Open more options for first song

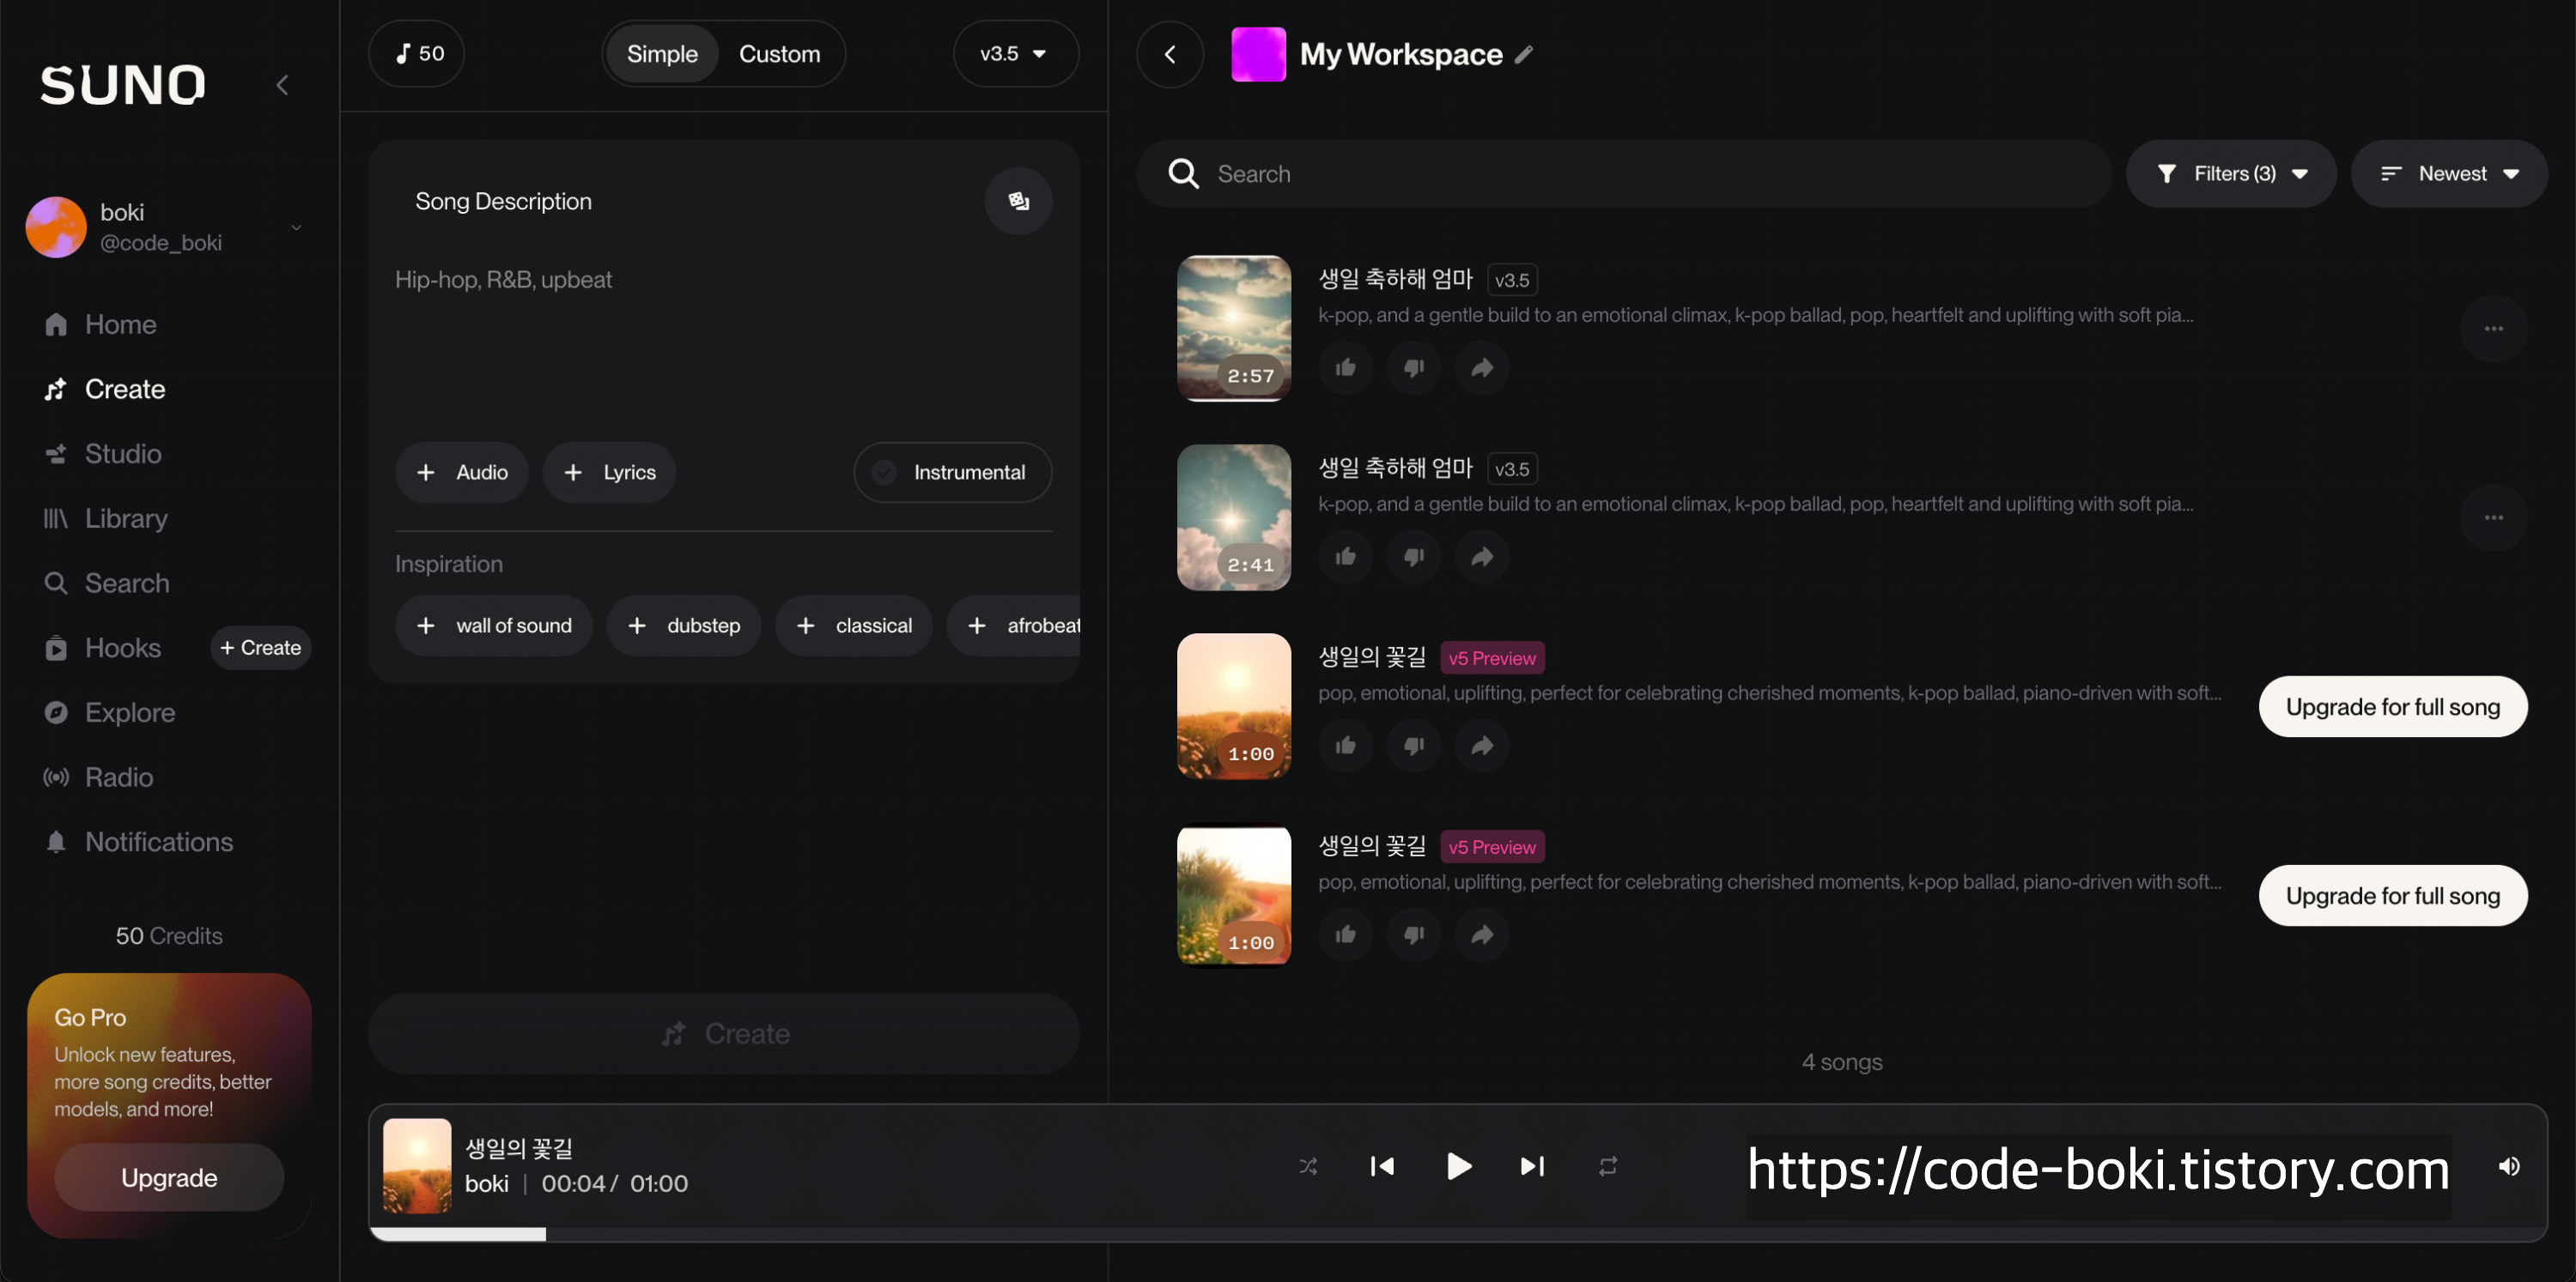click(x=2493, y=329)
